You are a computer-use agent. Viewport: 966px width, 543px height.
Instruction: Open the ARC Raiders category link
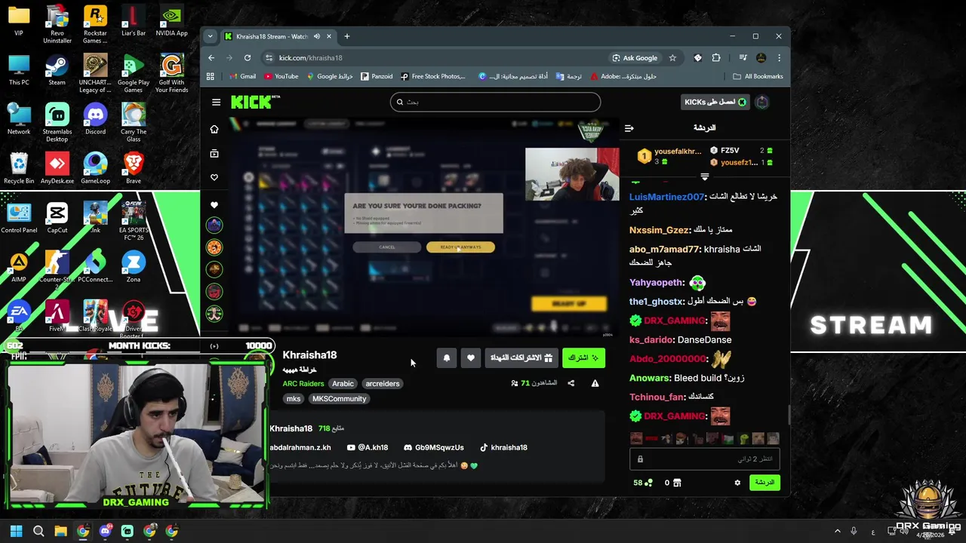click(303, 383)
